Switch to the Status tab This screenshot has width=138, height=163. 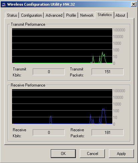click(x=12, y=15)
